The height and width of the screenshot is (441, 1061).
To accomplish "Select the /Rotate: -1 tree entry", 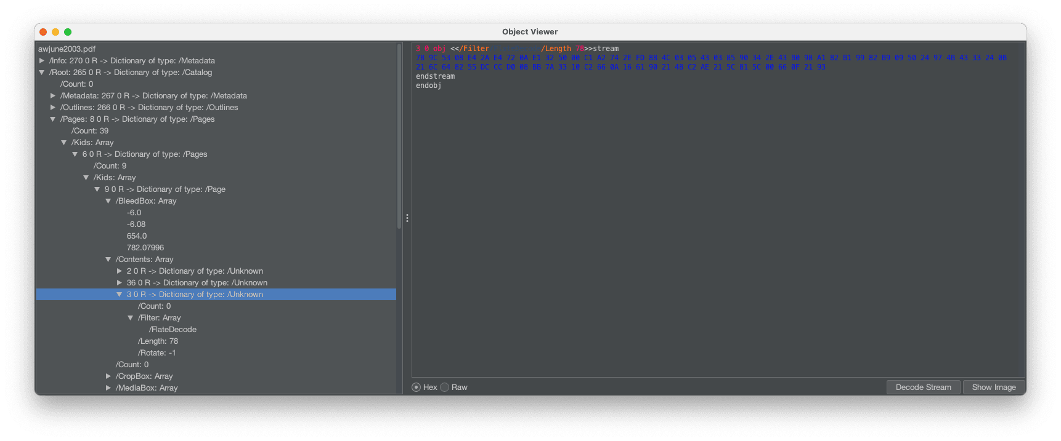I will 157,353.
